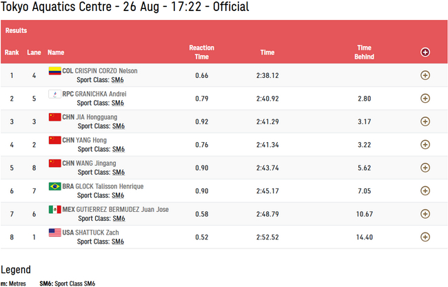Expand all rows with header plus icon
Screen dimensions: 448x287
425,52
